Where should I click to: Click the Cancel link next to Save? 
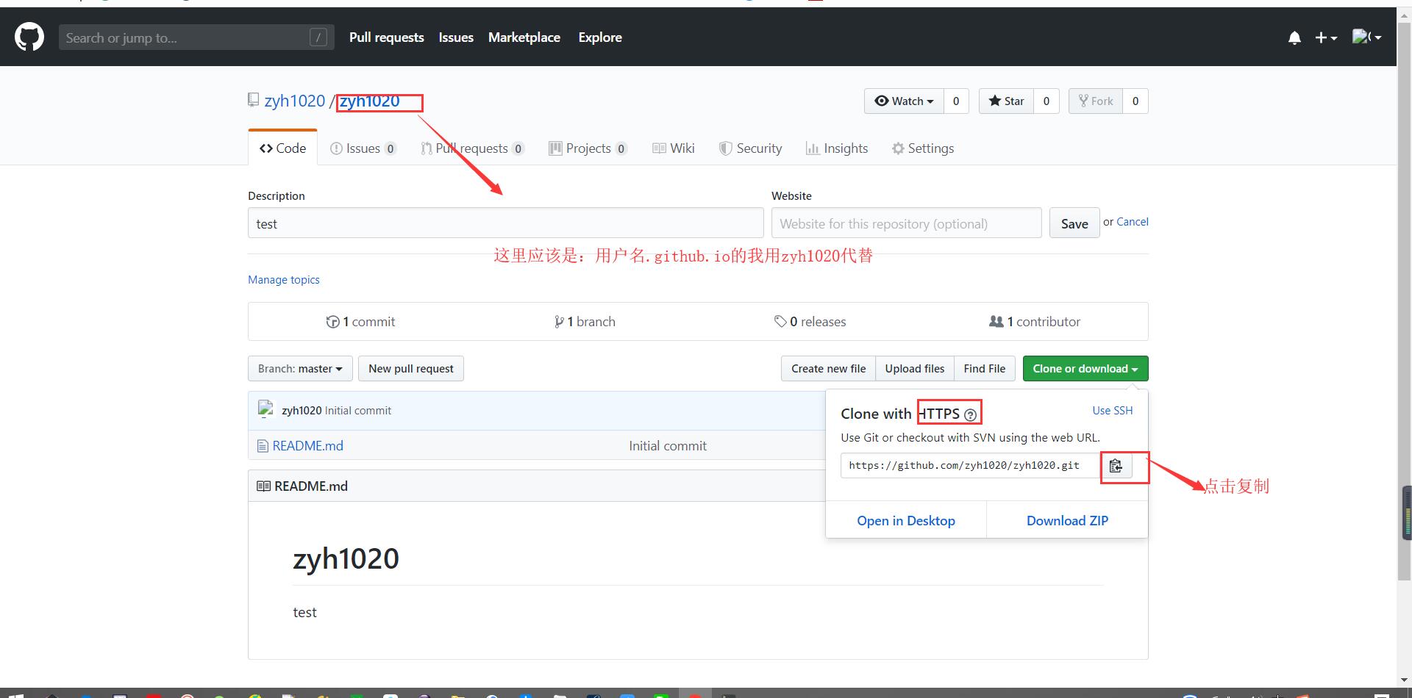pos(1133,222)
